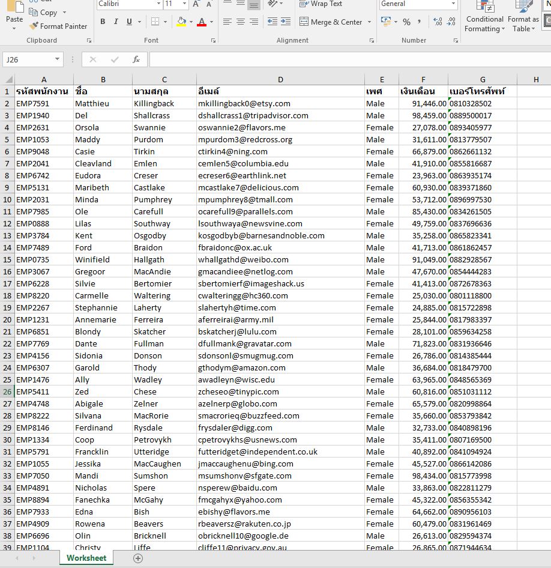
Task: Click the Paste button
Action: click(x=14, y=14)
